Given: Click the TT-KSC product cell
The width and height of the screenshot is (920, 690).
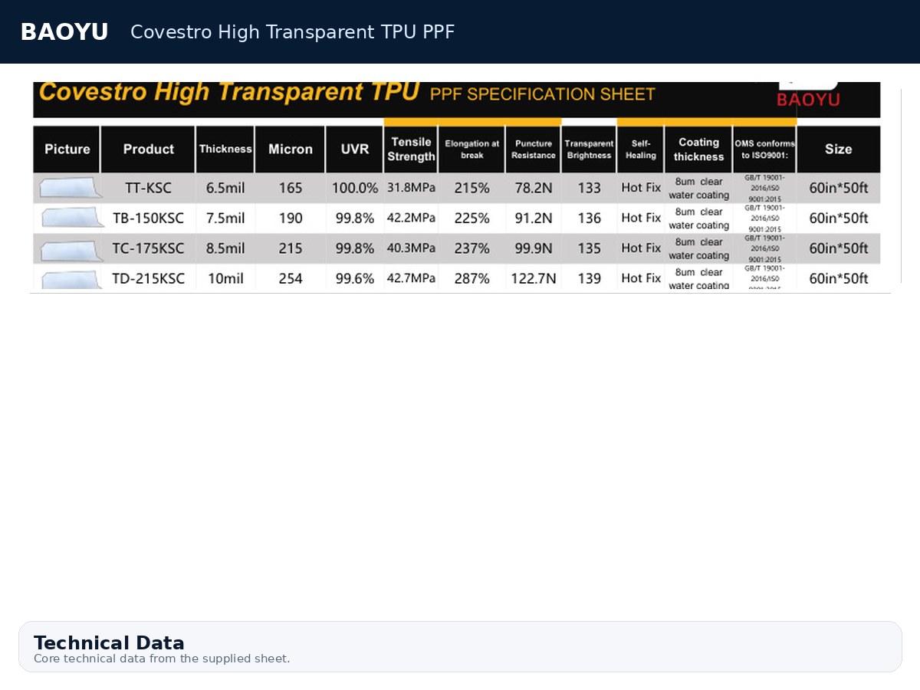Looking at the screenshot, I should point(148,188).
